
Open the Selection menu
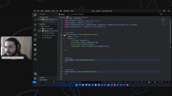(48, 11)
